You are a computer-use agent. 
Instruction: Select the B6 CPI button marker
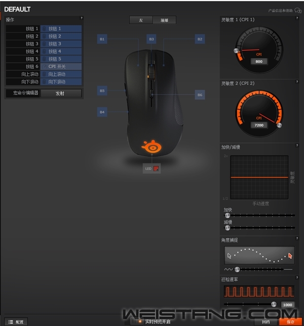(200, 95)
